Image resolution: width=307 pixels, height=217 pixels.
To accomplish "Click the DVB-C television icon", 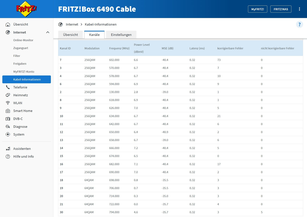I will click(8, 119).
